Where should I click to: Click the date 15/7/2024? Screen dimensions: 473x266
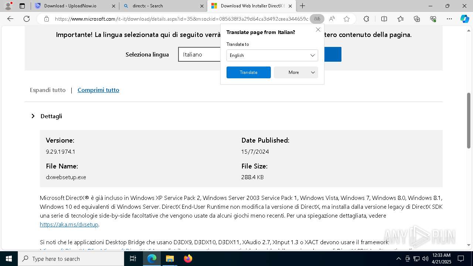click(x=255, y=151)
